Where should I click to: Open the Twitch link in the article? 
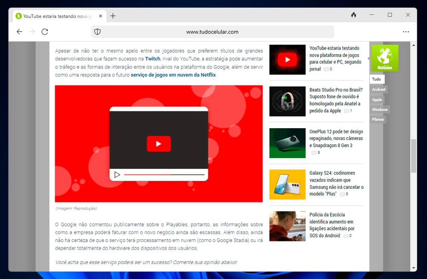tap(152, 59)
